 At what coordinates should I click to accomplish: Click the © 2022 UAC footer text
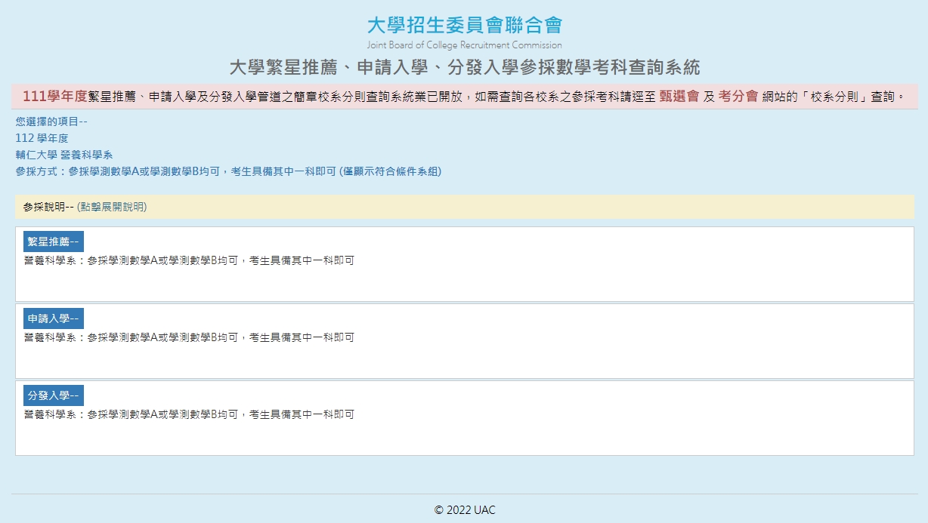(x=465, y=510)
